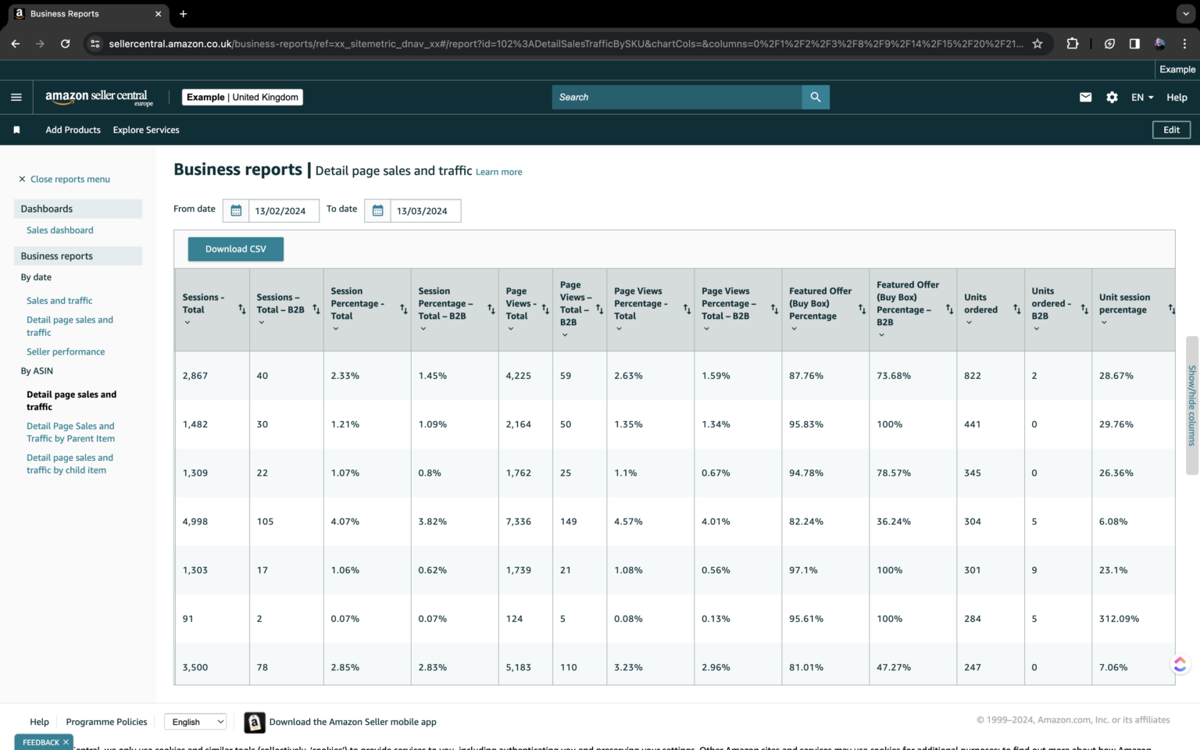
Task: Click the Amazon Seller Central logo
Action: point(99,97)
